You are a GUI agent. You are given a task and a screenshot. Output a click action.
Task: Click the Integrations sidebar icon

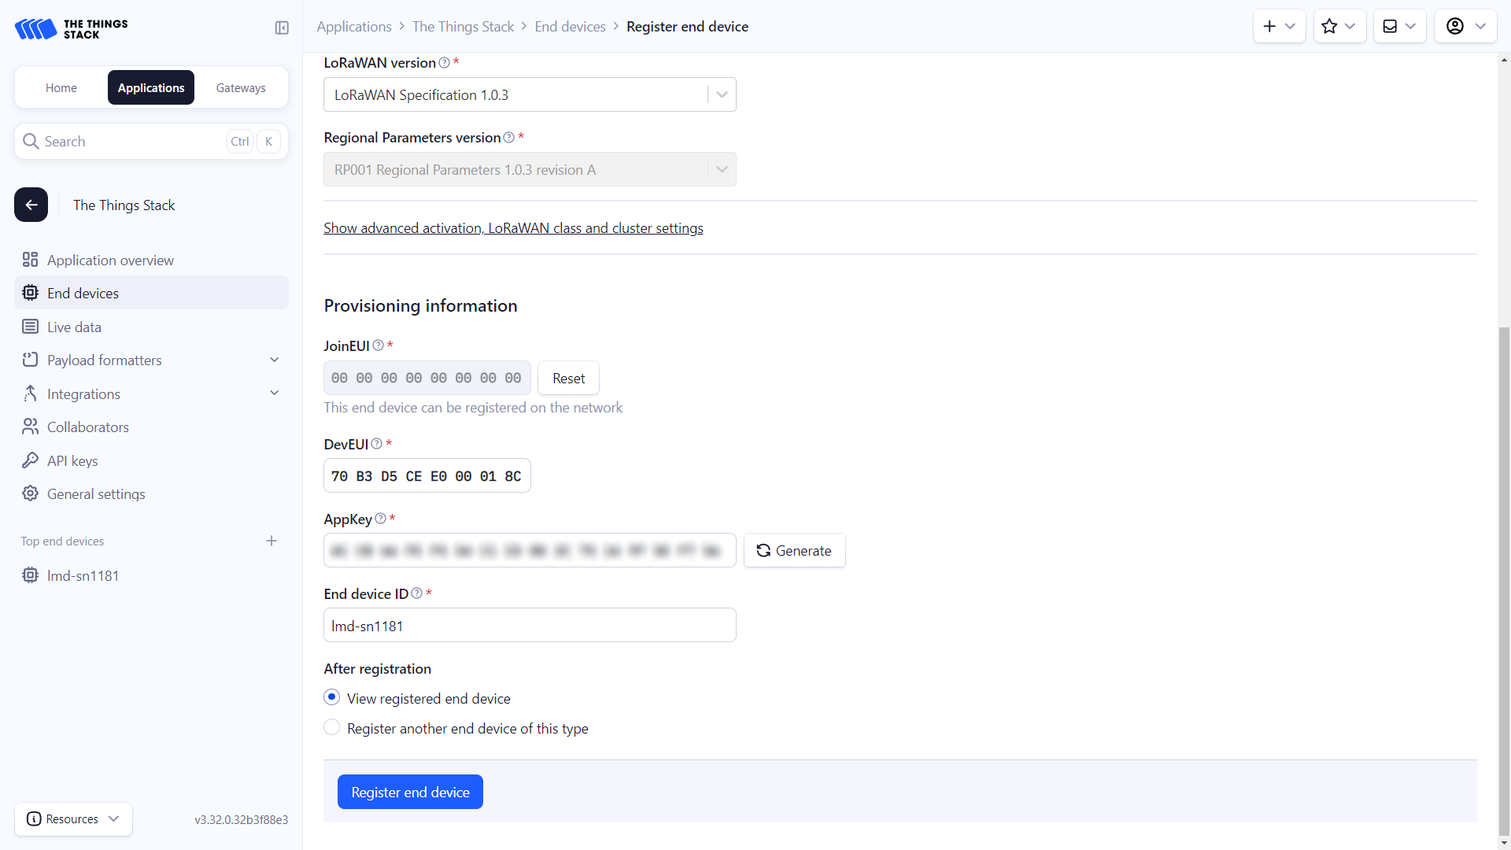[28, 392]
